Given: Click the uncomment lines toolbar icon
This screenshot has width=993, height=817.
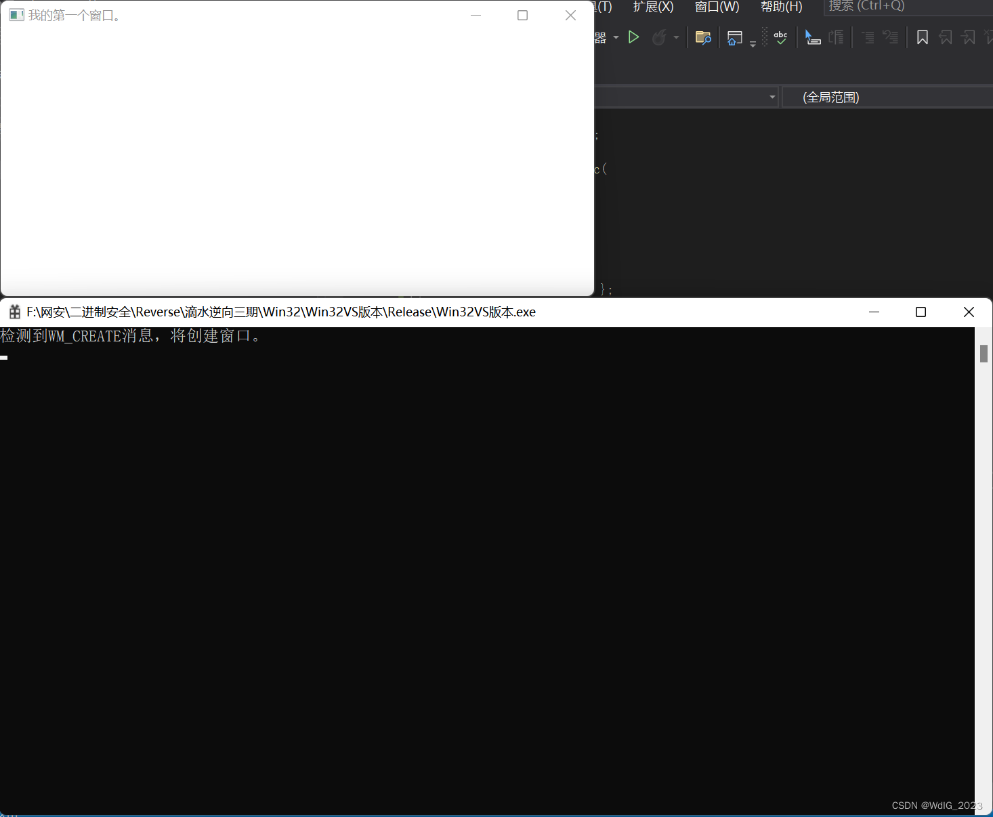Looking at the screenshot, I should 891,37.
